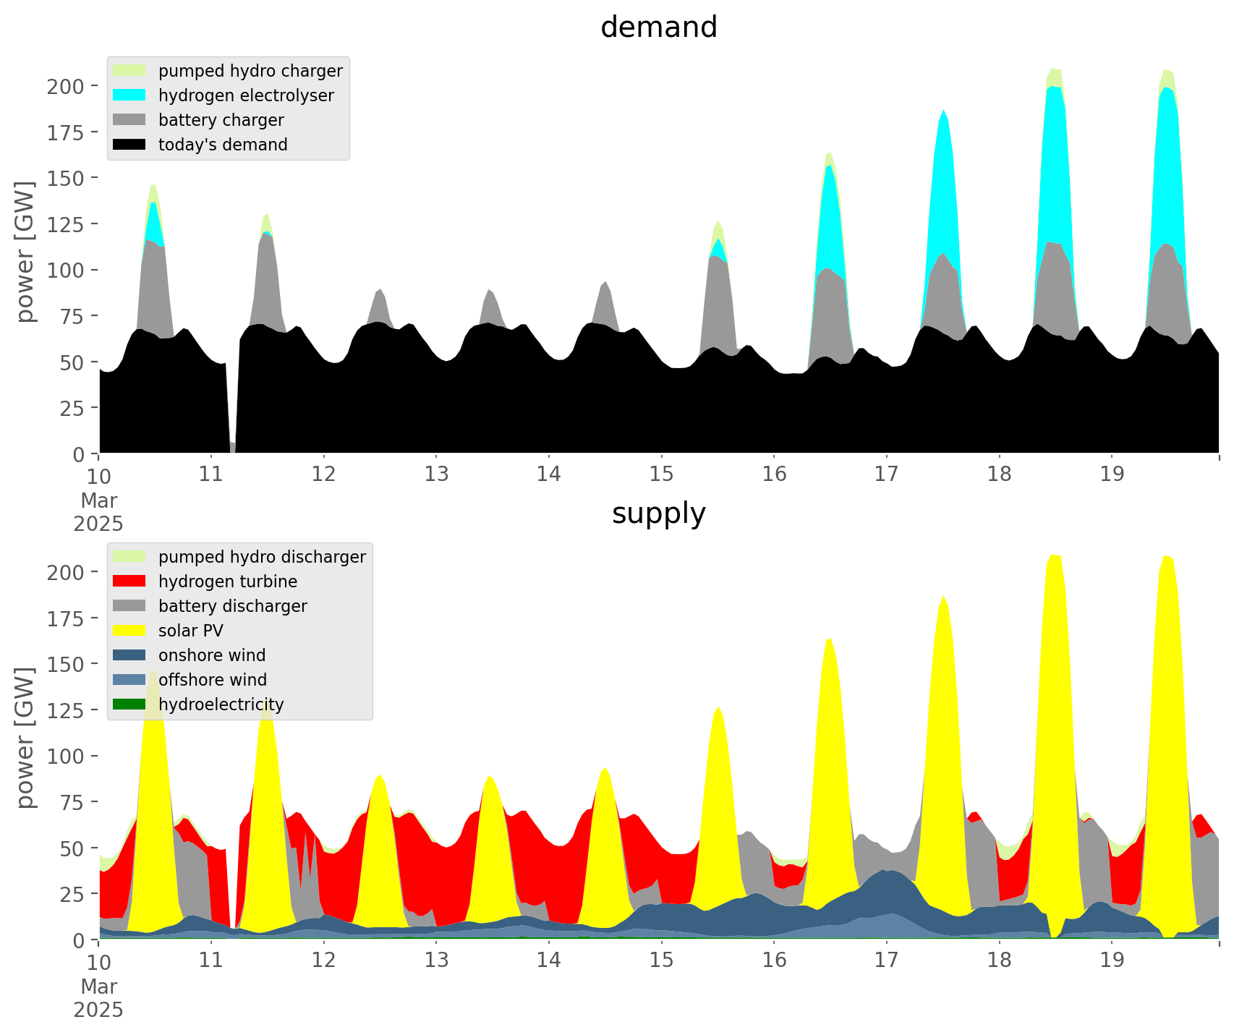
Task: Click 'pumped hydro discharger' legend label
Action: (262, 557)
